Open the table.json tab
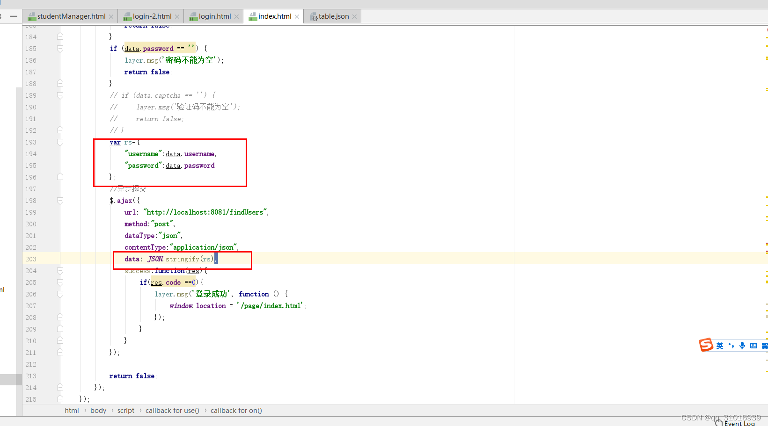Screen dimensions: 768x426 click(x=333, y=16)
